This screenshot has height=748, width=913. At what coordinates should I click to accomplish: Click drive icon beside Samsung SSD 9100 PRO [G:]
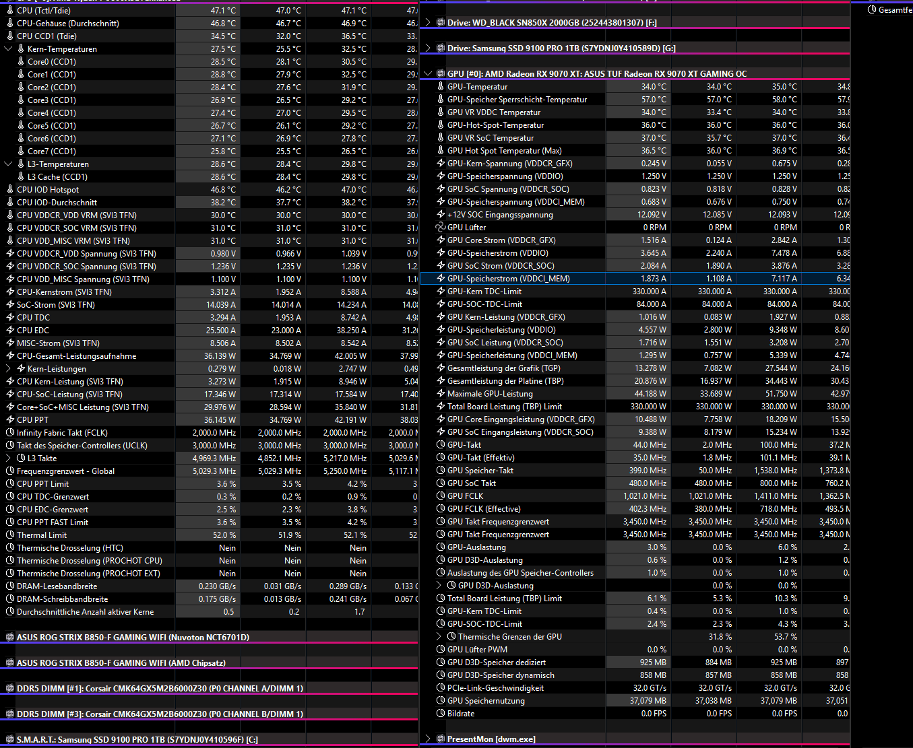click(441, 48)
